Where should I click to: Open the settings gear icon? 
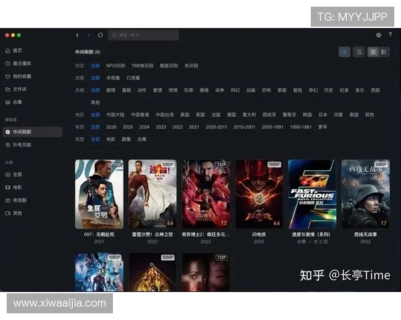[378, 35]
